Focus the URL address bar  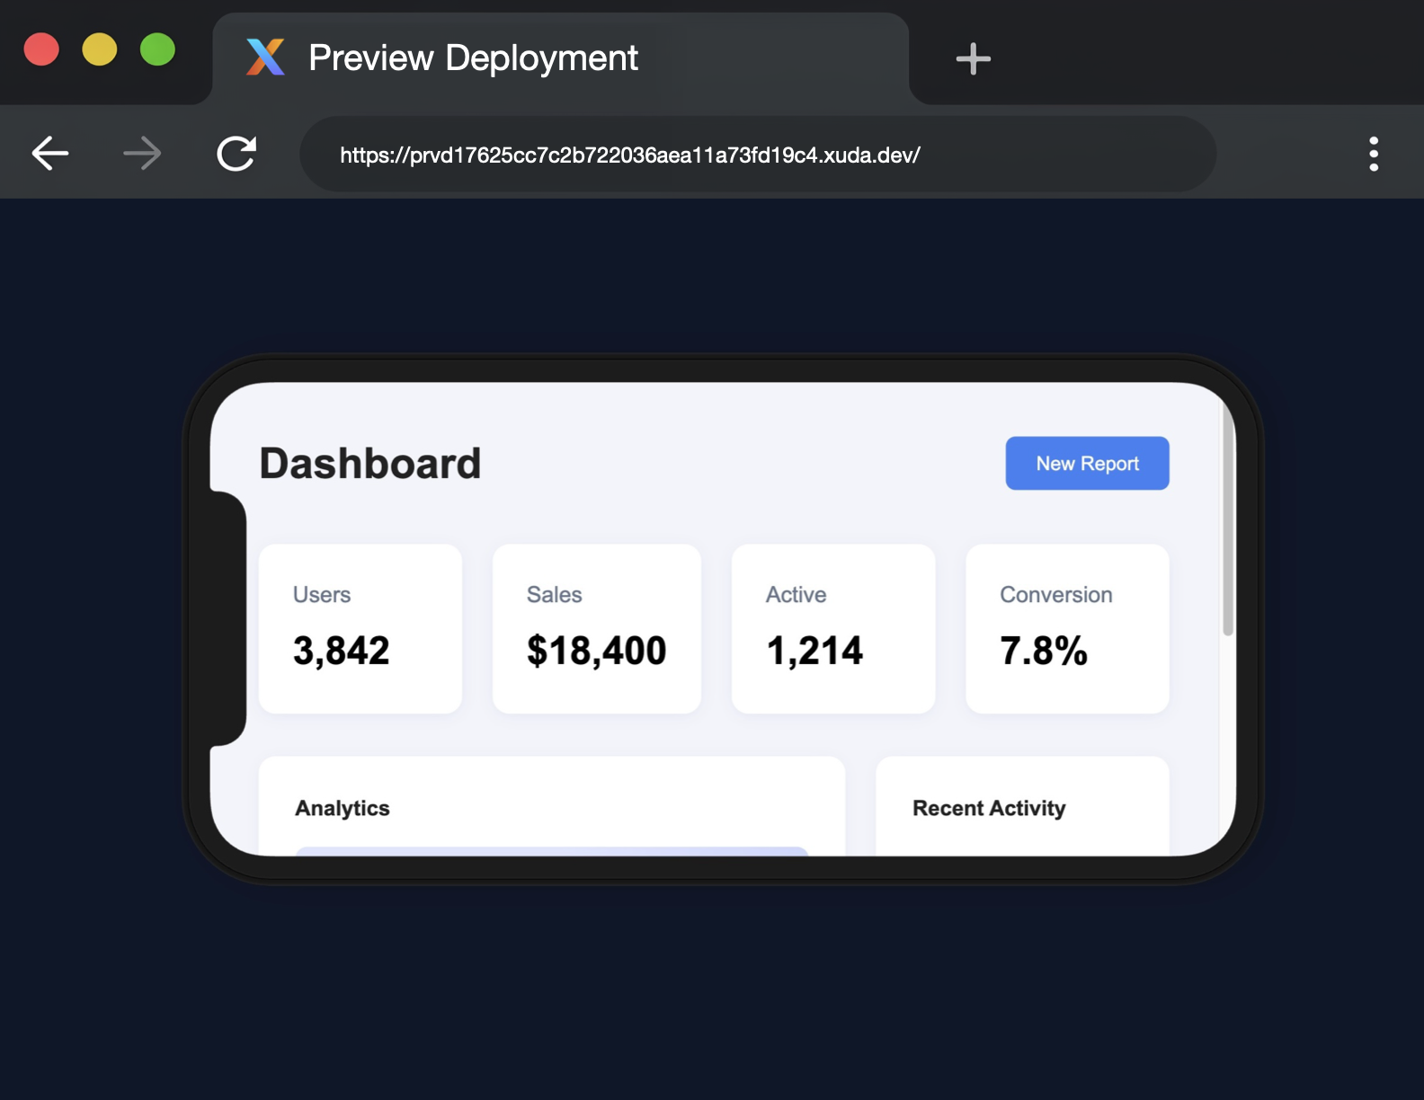pos(757,155)
